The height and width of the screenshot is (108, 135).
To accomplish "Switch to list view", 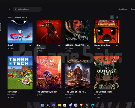I will 117,17.
